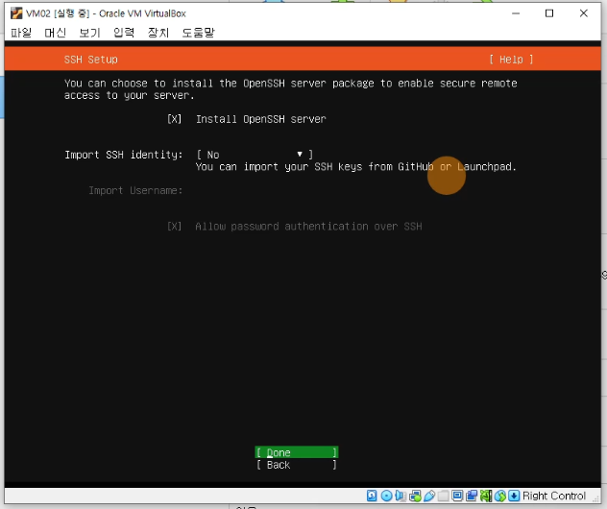
Task: Open the 장치 menu
Action: click(x=158, y=32)
